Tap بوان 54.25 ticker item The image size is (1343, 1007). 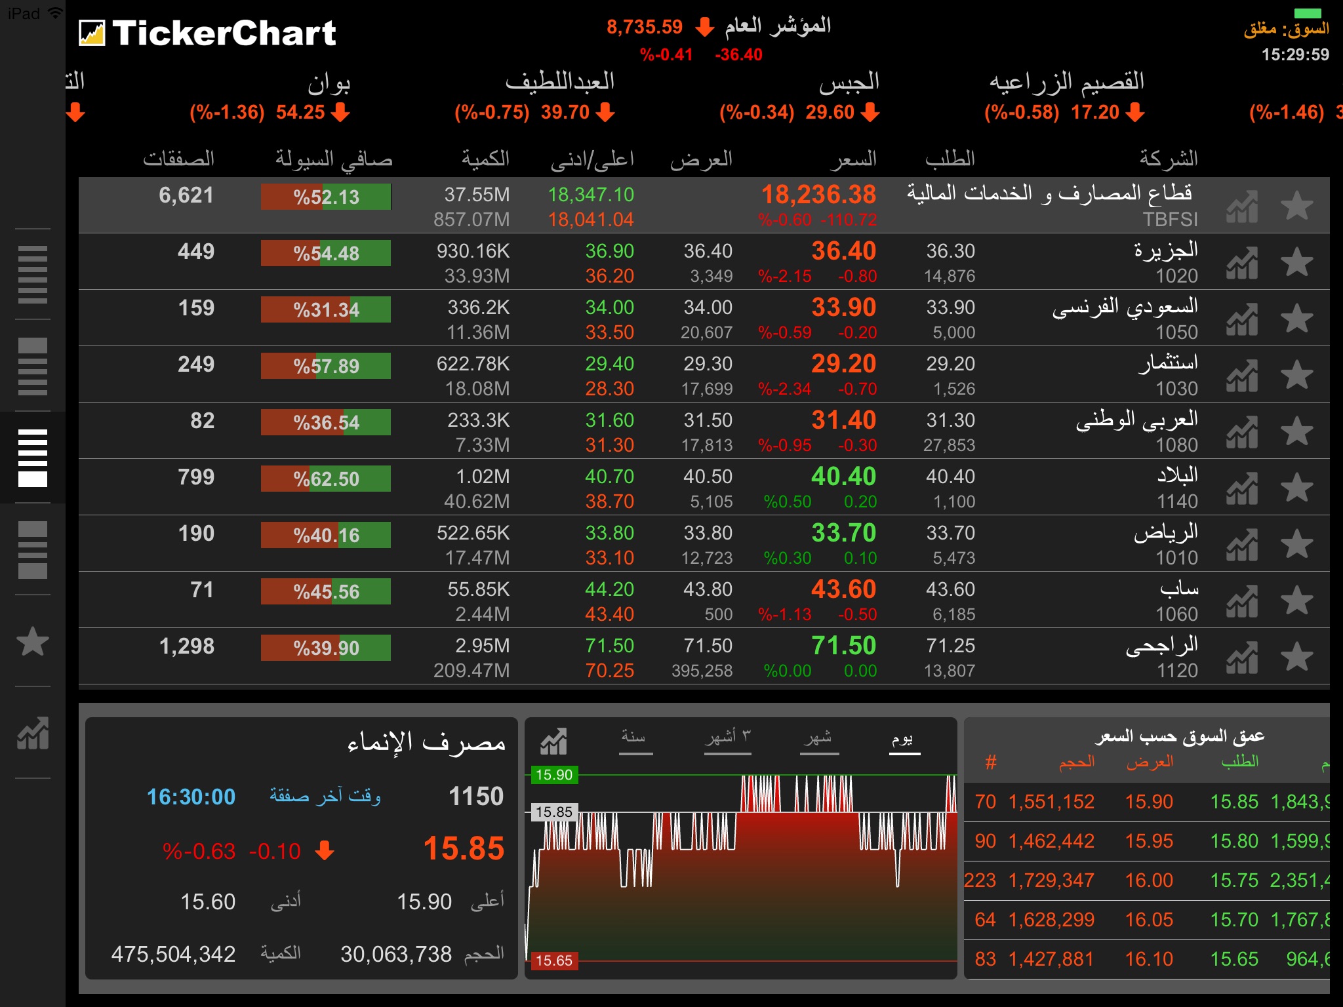270,97
